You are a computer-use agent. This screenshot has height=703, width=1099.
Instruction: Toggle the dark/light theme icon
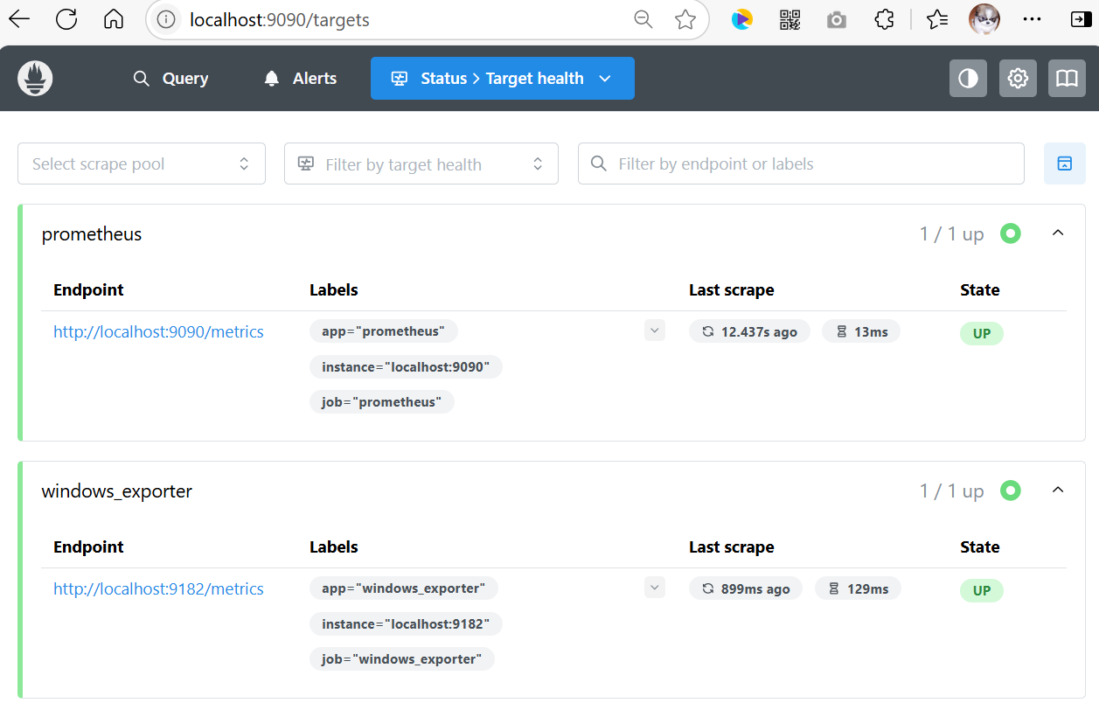point(968,79)
